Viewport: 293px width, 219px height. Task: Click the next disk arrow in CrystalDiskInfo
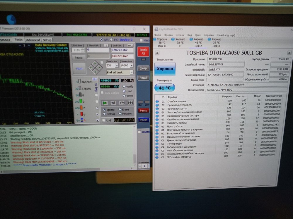pyautogui.click(x=289, y=53)
